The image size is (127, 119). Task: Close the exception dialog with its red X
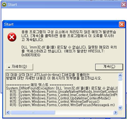pos(122,25)
